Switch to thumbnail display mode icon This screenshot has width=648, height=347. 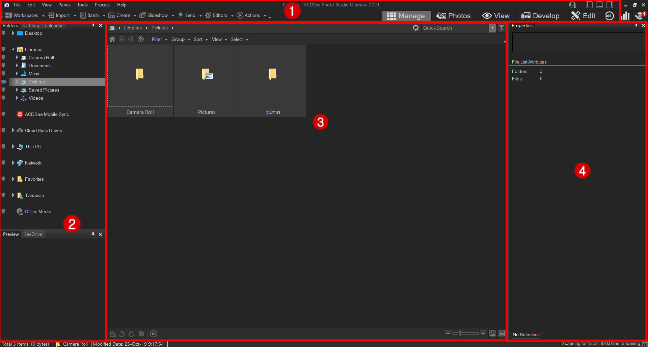tap(492, 333)
